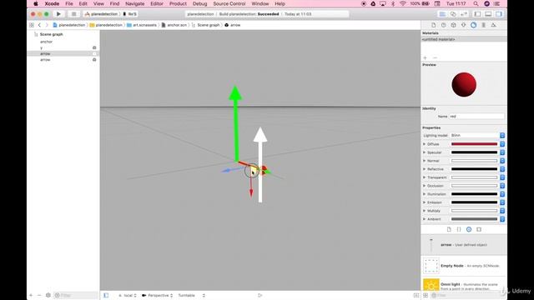Expand the Emission property

pyautogui.click(x=425, y=202)
